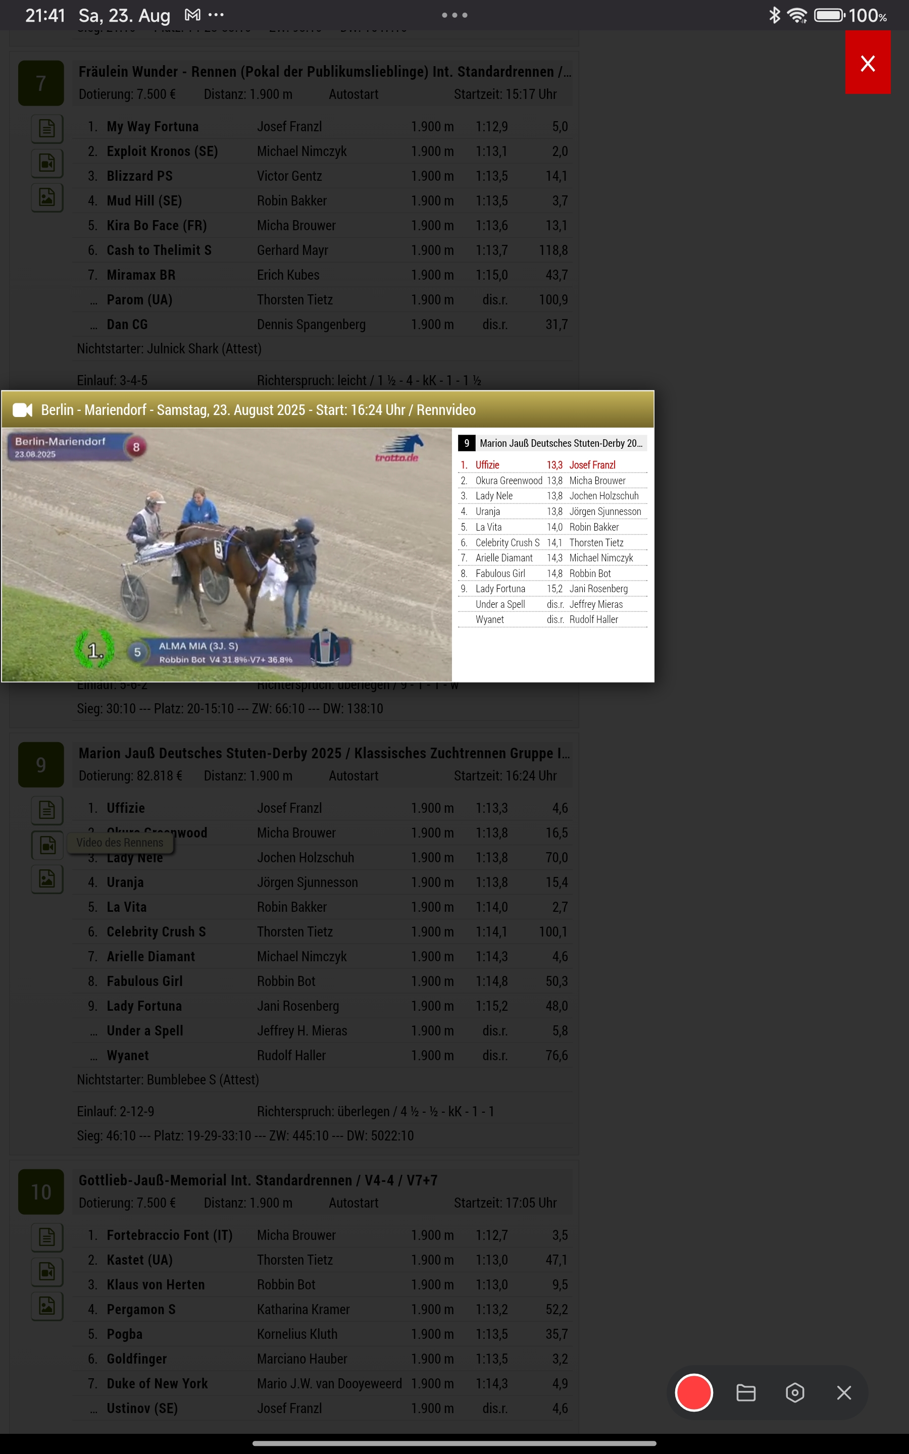Click the race 9 badge in the video panel
This screenshot has width=909, height=1454.
pos(467,443)
